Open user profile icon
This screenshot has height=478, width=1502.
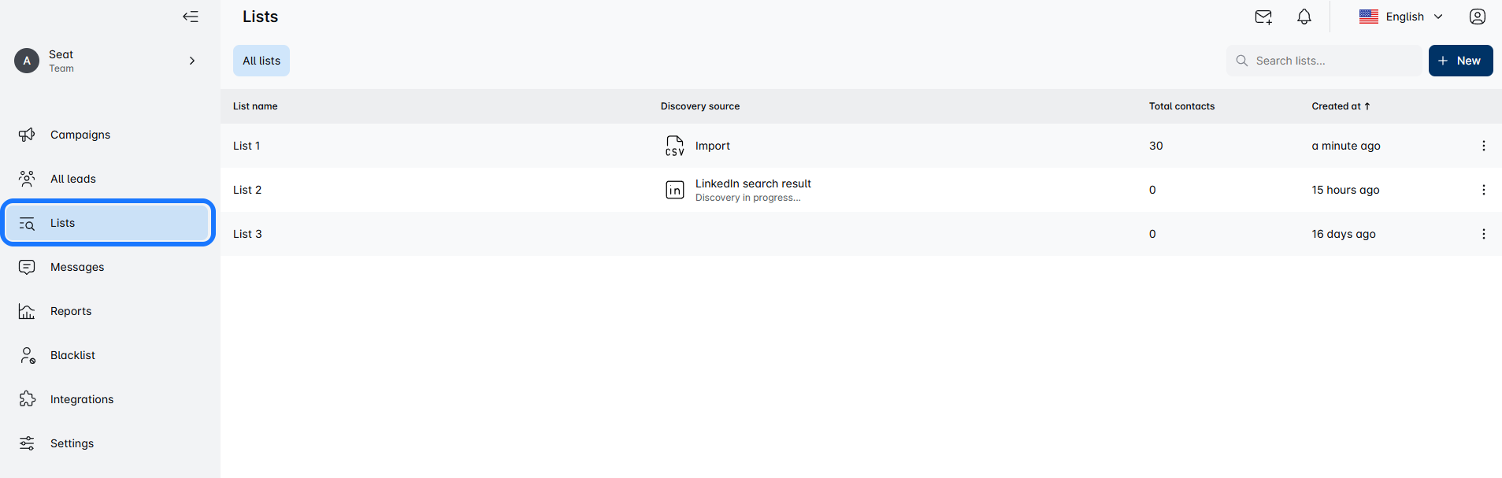1478,17
